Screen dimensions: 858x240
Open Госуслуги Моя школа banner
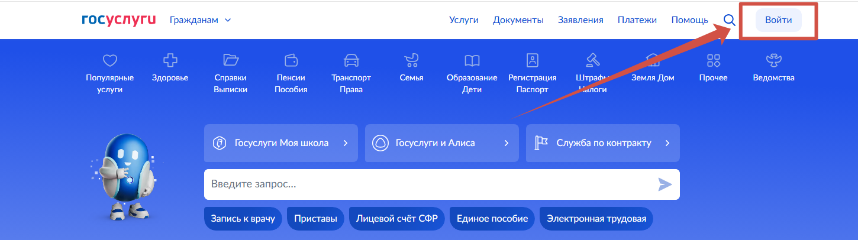(x=281, y=143)
